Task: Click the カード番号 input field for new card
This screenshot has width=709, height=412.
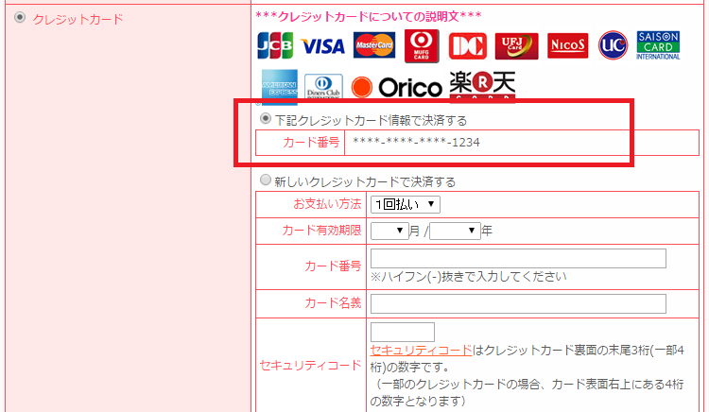Action: coord(518,258)
